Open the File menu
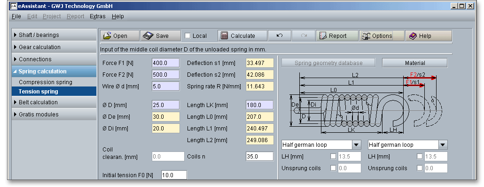The image size is (484, 187). click(x=16, y=16)
